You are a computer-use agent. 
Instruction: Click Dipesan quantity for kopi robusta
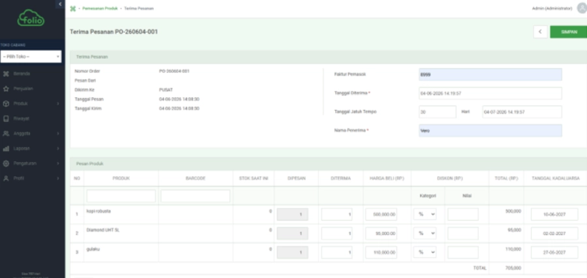[292, 214]
